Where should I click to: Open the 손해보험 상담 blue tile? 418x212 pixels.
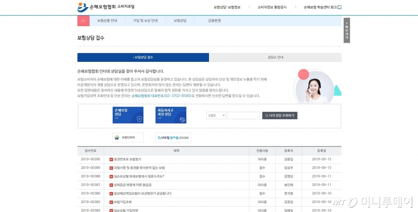click(128, 115)
